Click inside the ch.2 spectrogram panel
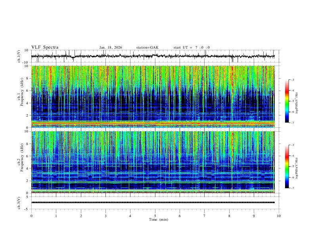Viewport: 314px width, 242px height. 153,162
